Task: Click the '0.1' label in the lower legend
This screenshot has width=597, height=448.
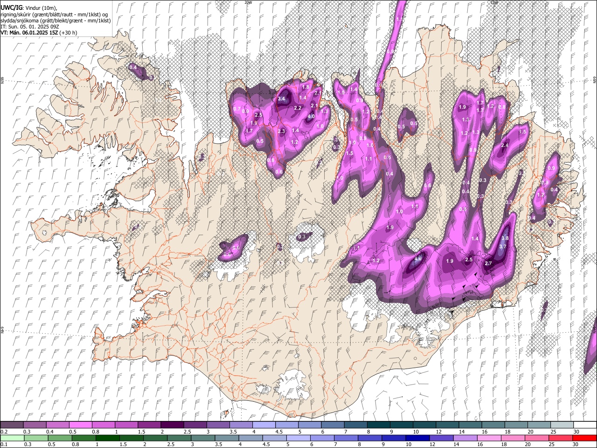Action: pos(4,444)
